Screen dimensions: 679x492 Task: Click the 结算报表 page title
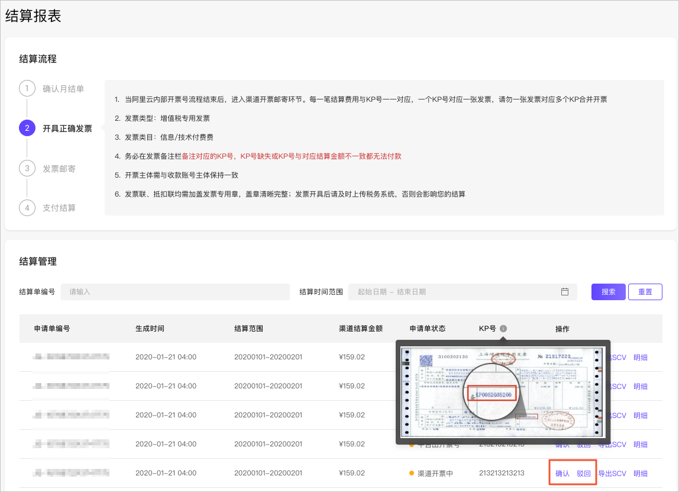coord(33,16)
